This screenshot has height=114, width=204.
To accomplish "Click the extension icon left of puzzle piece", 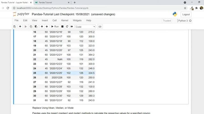I will (192, 8).
